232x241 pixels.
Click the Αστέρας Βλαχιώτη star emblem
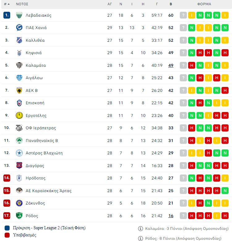click(x=19, y=153)
